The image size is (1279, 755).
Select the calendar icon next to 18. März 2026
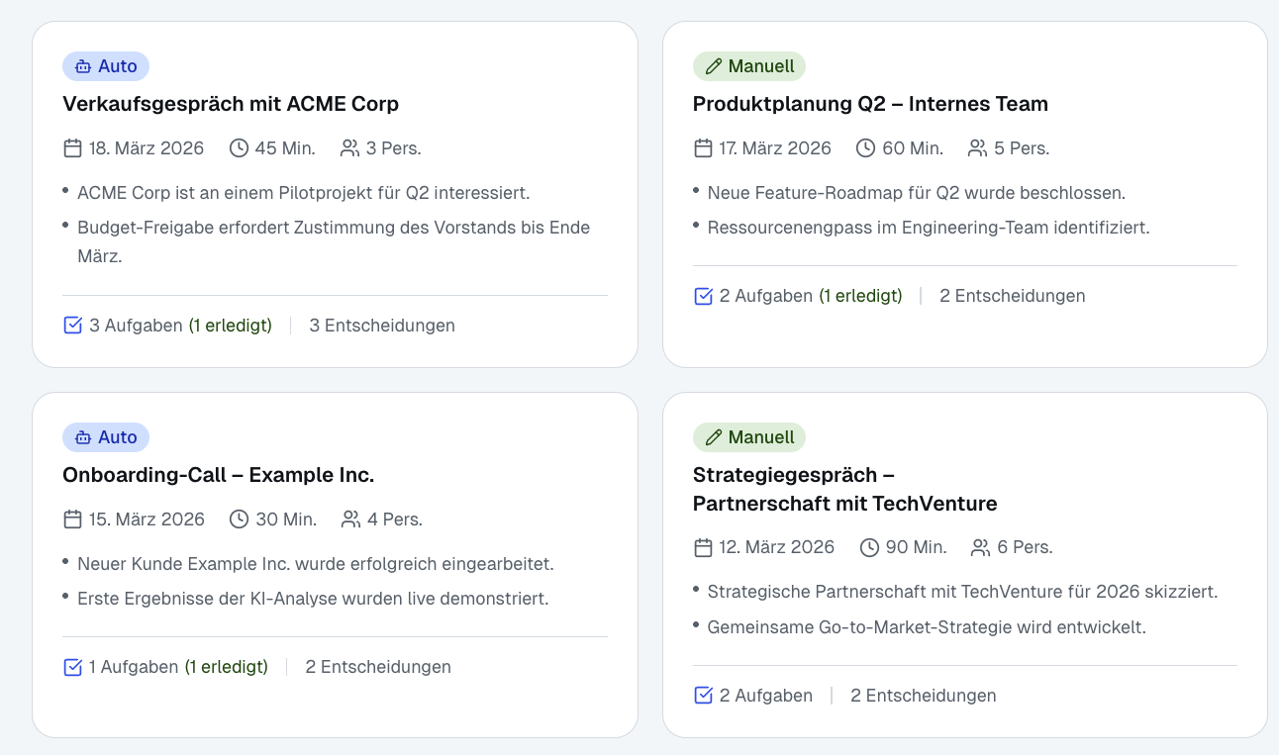click(70, 147)
